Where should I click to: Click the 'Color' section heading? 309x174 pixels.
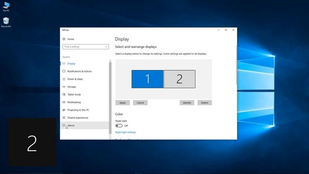point(119,114)
